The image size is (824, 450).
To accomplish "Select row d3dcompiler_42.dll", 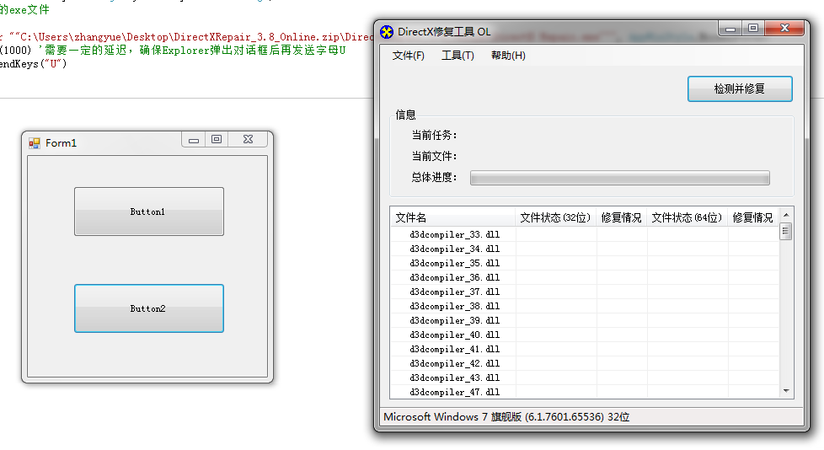I will coord(585,363).
